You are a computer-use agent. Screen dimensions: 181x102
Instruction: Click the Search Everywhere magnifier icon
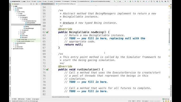pyautogui.click(x=168, y=1)
